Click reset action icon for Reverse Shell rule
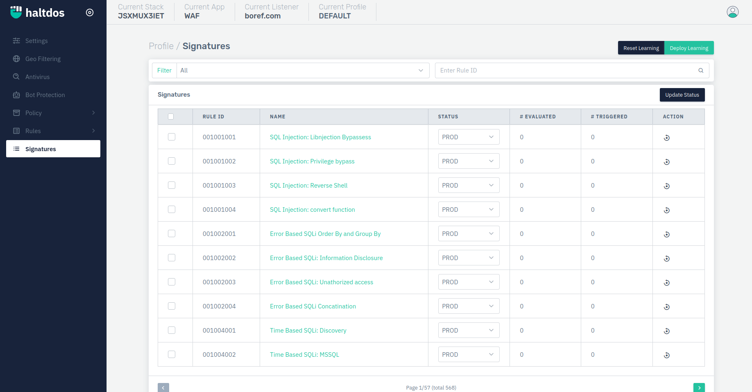752x392 pixels. [666, 186]
